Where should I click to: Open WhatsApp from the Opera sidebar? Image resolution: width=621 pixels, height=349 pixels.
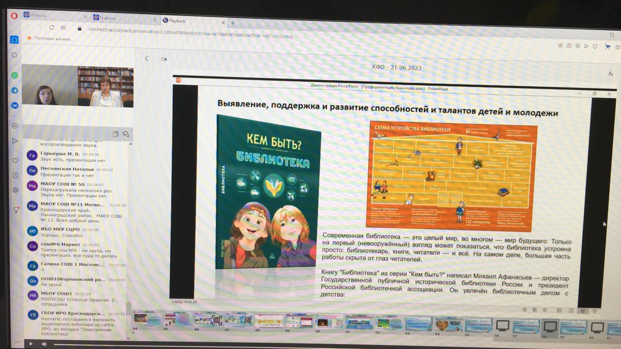pyautogui.click(x=15, y=75)
